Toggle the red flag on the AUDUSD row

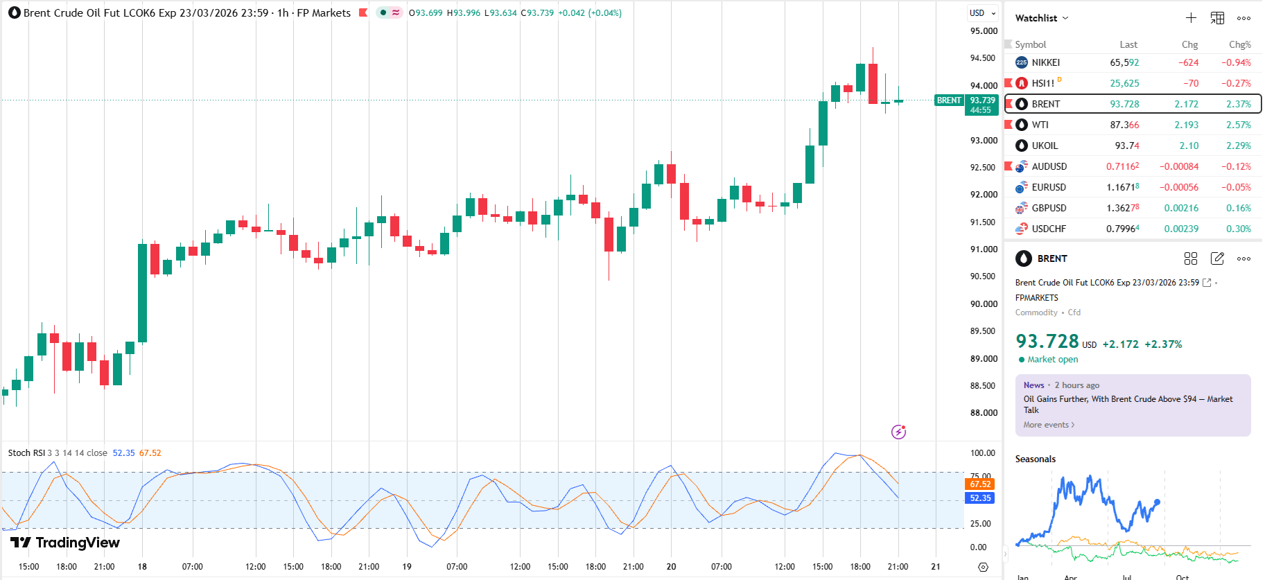pos(1008,166)
